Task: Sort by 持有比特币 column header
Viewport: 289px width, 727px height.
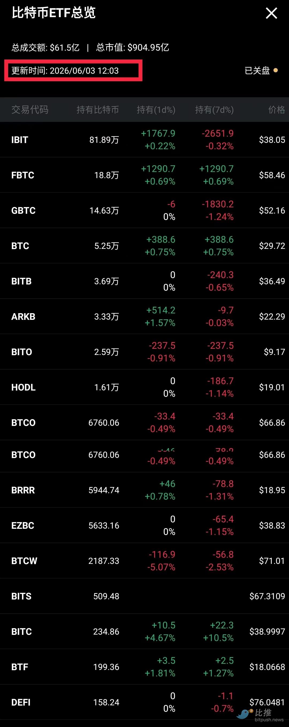Action: [x=98, y=110]
